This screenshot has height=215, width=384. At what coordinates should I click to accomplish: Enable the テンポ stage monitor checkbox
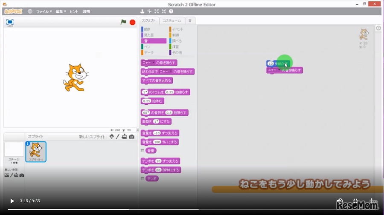click(143, 178)
